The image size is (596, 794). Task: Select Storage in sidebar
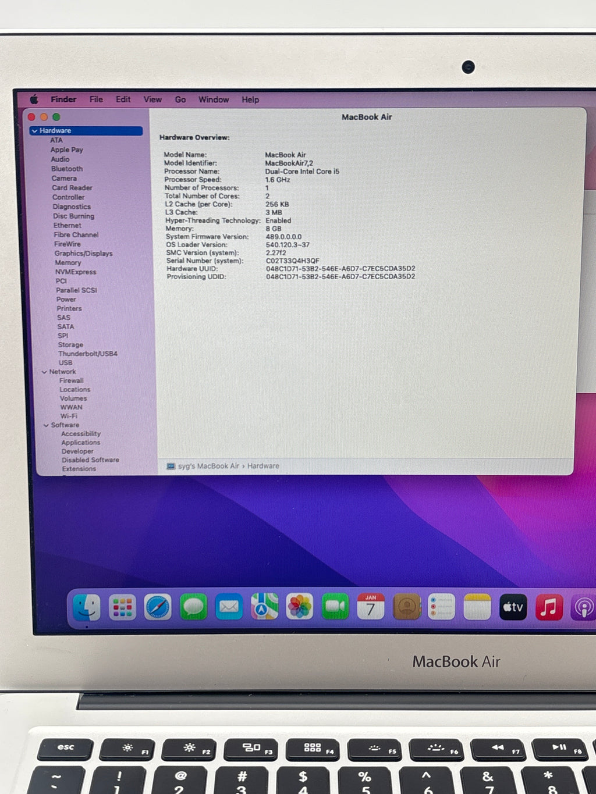coord(70,344)
